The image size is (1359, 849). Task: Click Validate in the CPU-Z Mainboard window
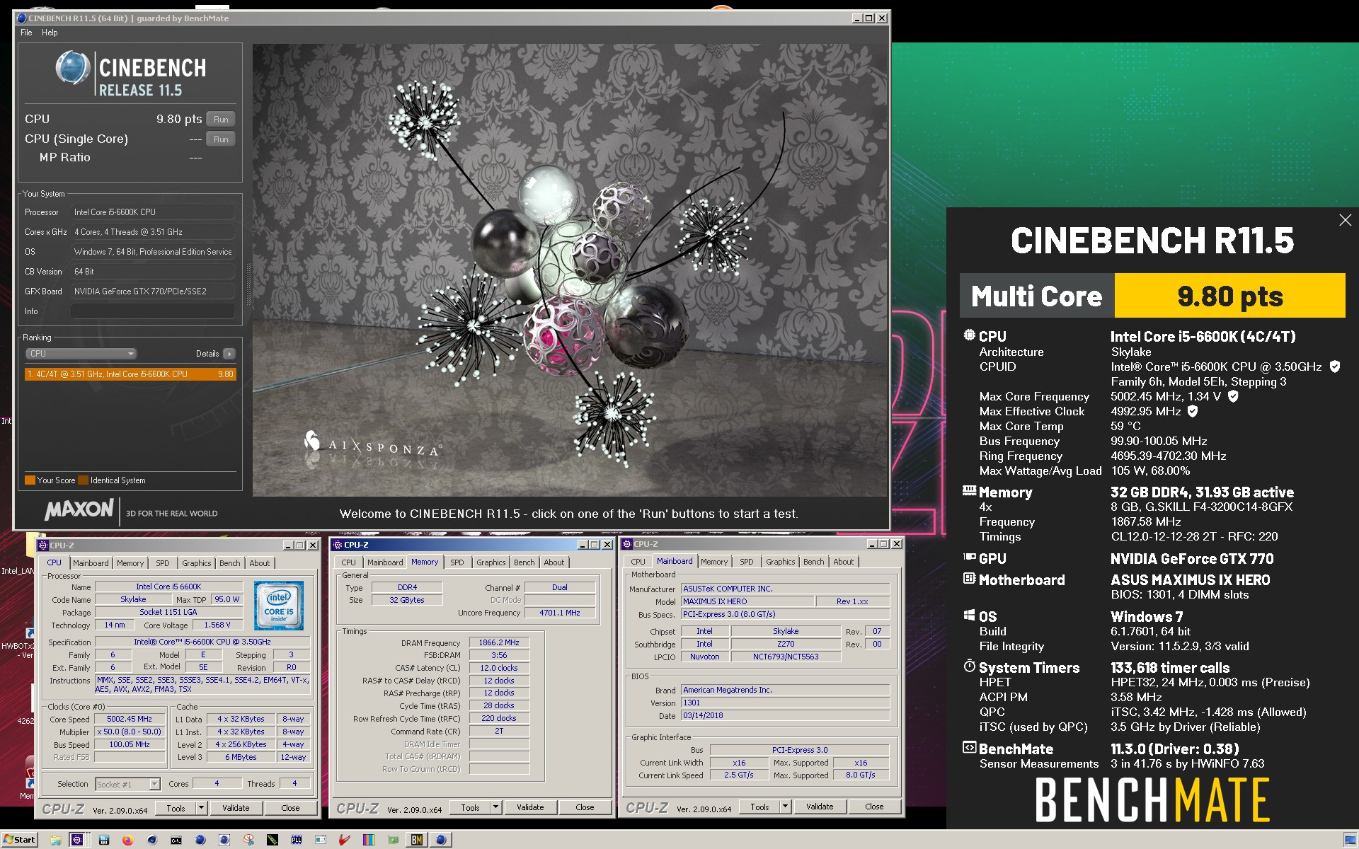(x=820, y=807)
